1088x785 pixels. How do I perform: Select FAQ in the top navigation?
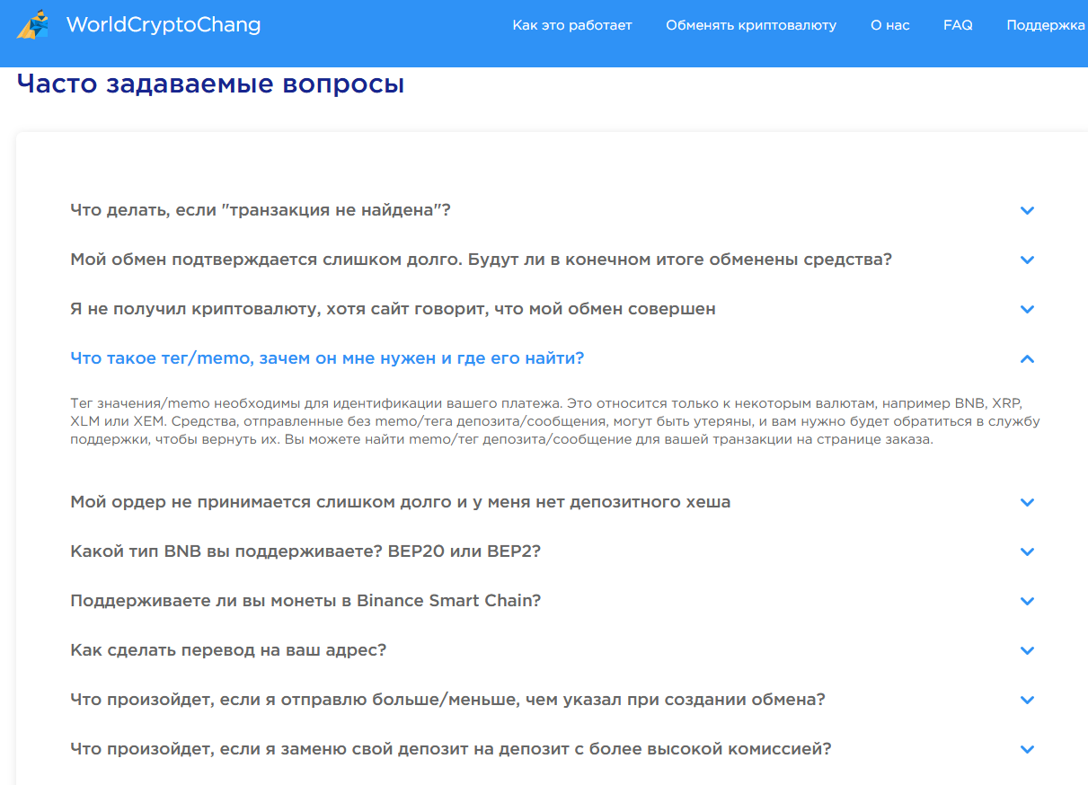[x=958, y=25]
